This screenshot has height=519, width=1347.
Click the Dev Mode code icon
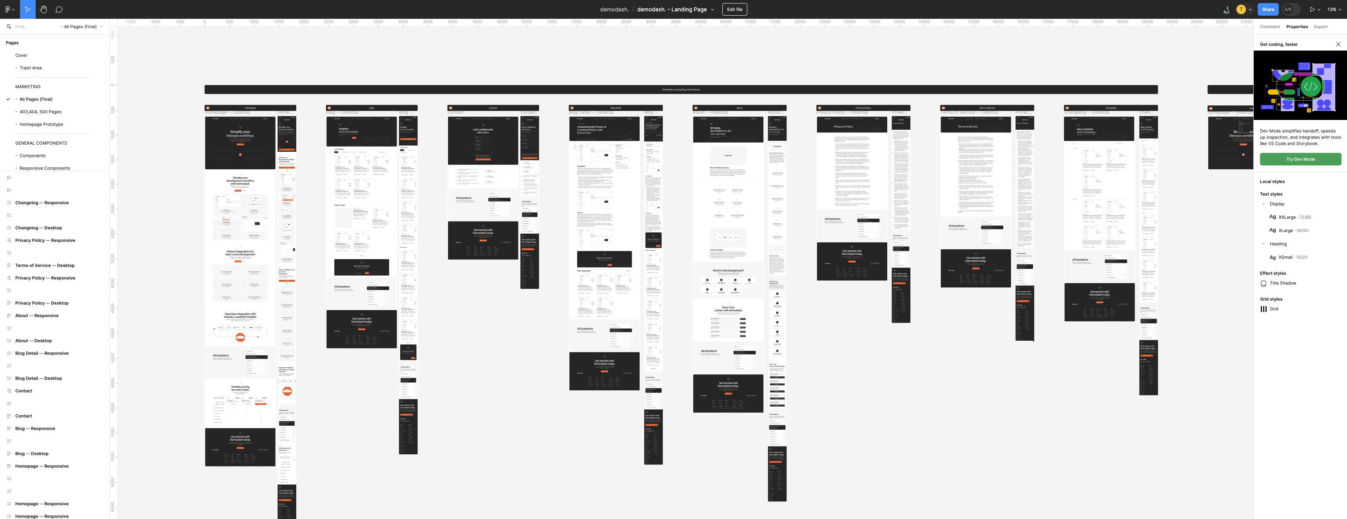click(x=1289, y=9)
